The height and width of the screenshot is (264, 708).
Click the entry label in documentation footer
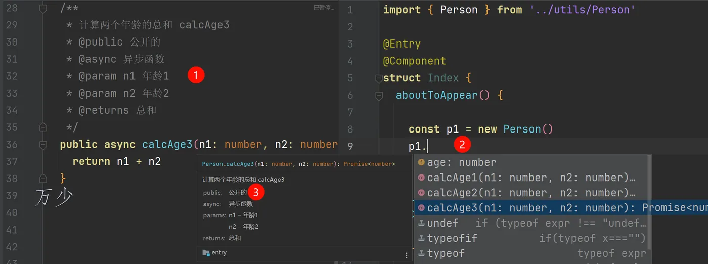tap(219, 252)
